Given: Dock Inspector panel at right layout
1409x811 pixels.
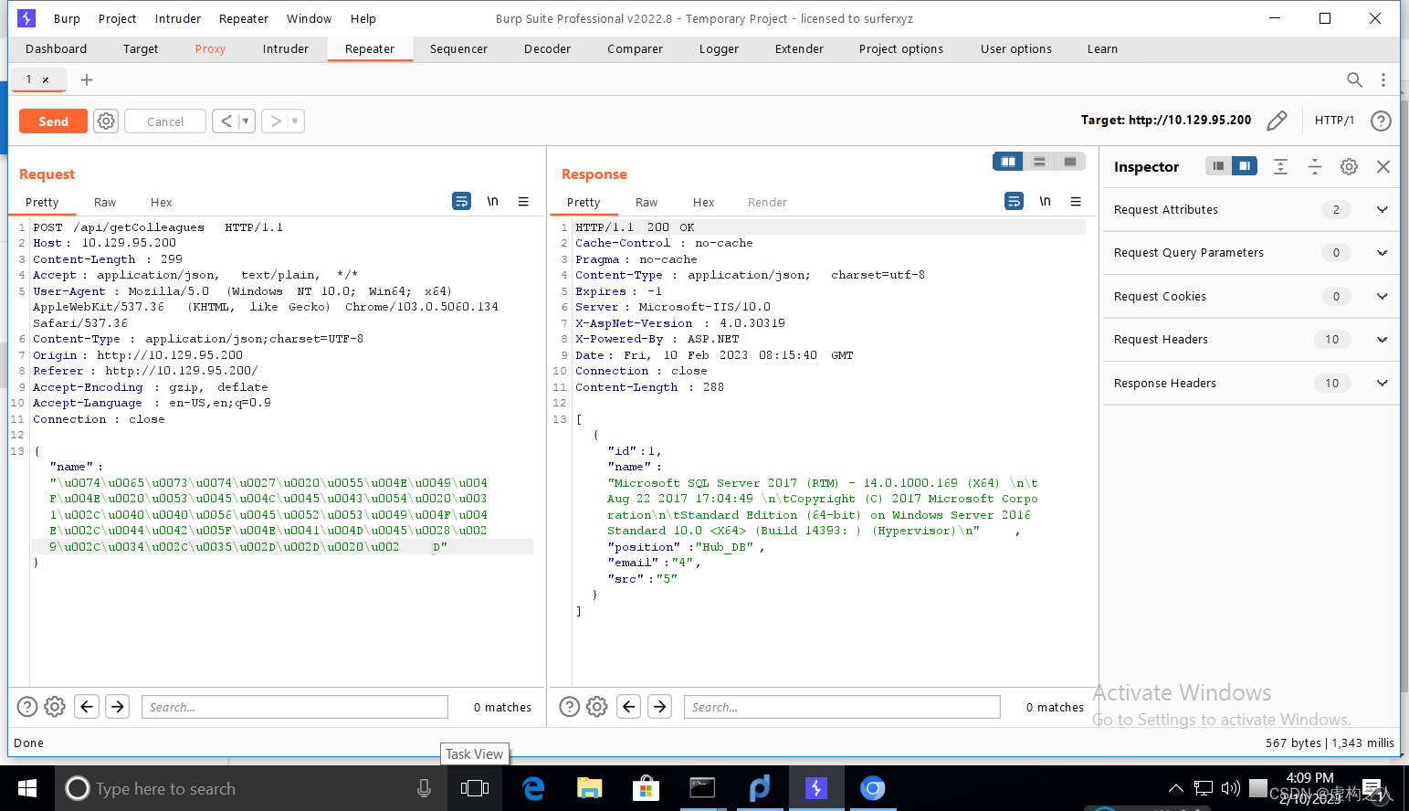Looking at the screenshot, I should (x=1245, y=166).
